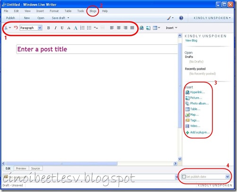Viewport: 237px width, 192px height.
Task: Open the Help menu
Action: click(x=105, y=11)
